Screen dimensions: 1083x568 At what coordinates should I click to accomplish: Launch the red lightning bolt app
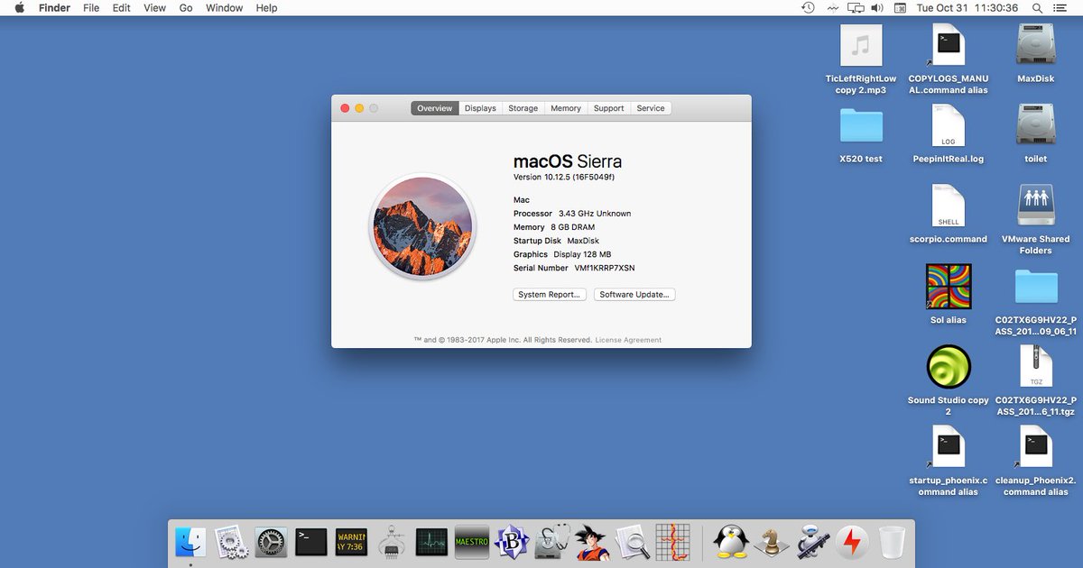coord(851,542)
